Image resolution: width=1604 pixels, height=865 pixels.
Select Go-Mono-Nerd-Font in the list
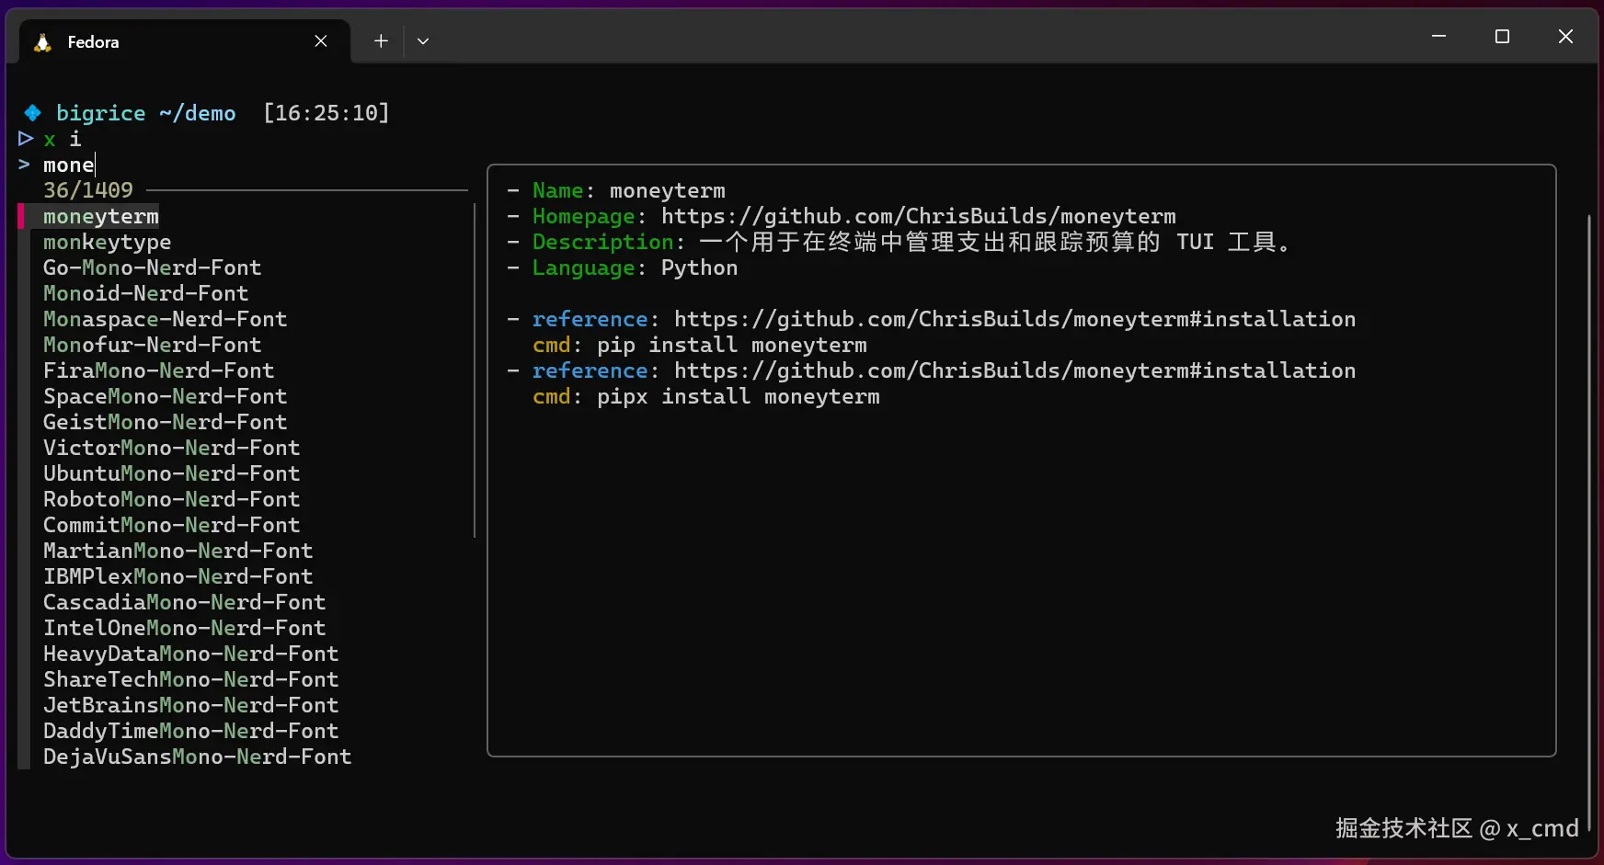point(152,268)
